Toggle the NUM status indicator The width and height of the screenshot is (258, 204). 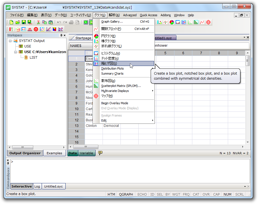point(228,194)
